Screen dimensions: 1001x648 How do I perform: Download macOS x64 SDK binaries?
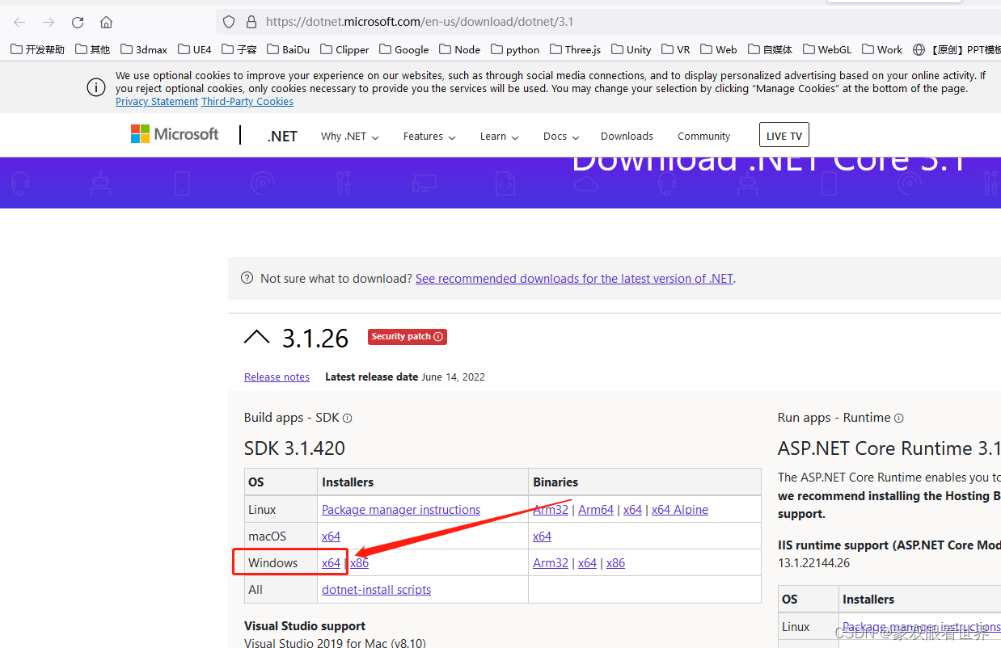(542, 536)
